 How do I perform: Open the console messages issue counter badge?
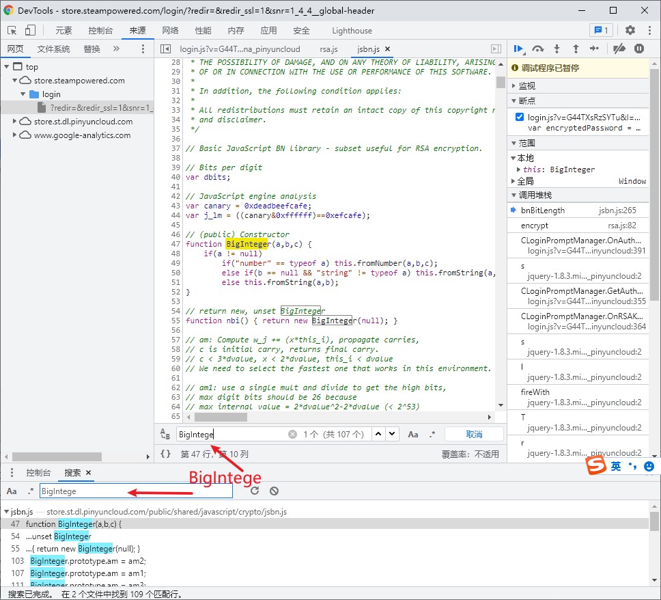click(601, 30)
